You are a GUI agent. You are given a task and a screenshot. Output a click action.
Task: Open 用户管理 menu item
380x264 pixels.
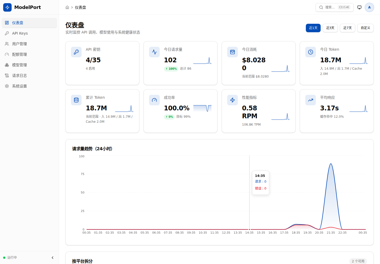(29, 44)
